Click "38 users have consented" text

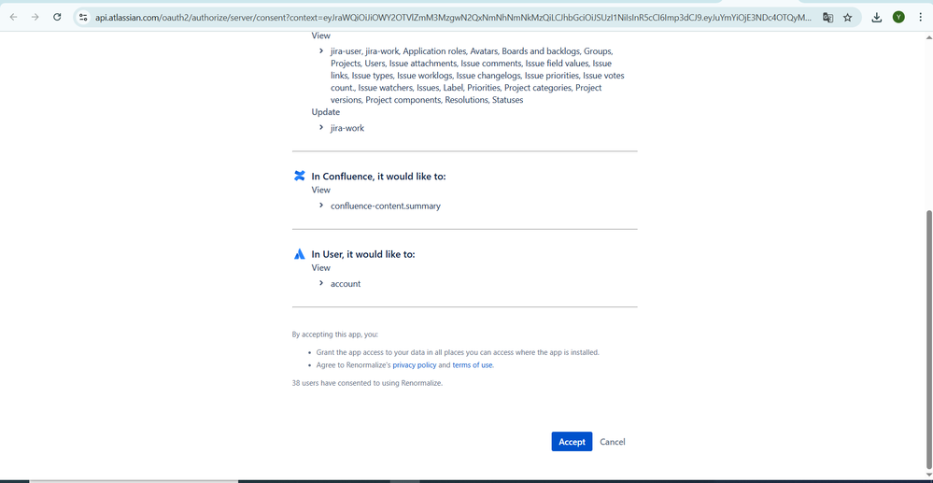[x=367, y=383]
